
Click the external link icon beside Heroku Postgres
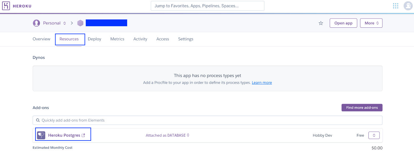point(83,135)
